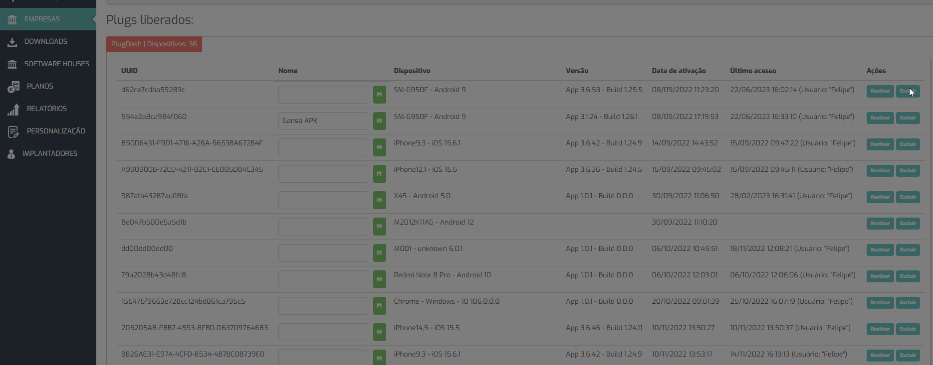Click the Personalização edit icon in sidebar
933x365 pixels.
tap(13, 131)
